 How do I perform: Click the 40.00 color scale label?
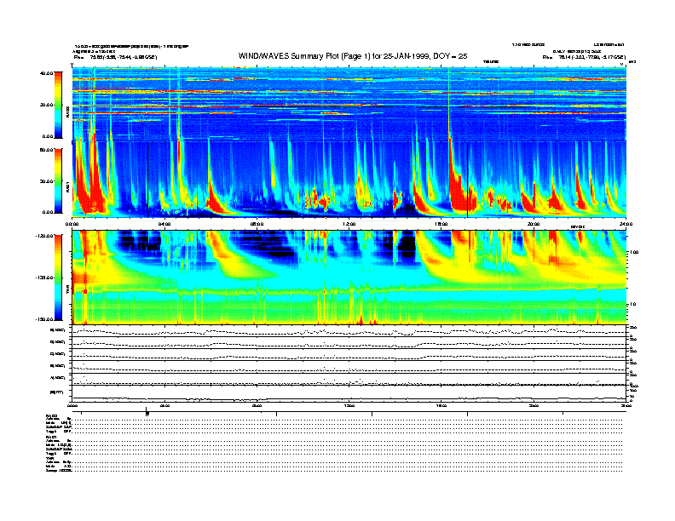point(46,73)
